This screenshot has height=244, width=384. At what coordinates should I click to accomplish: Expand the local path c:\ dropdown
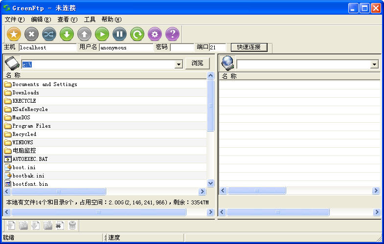point(179,65)
